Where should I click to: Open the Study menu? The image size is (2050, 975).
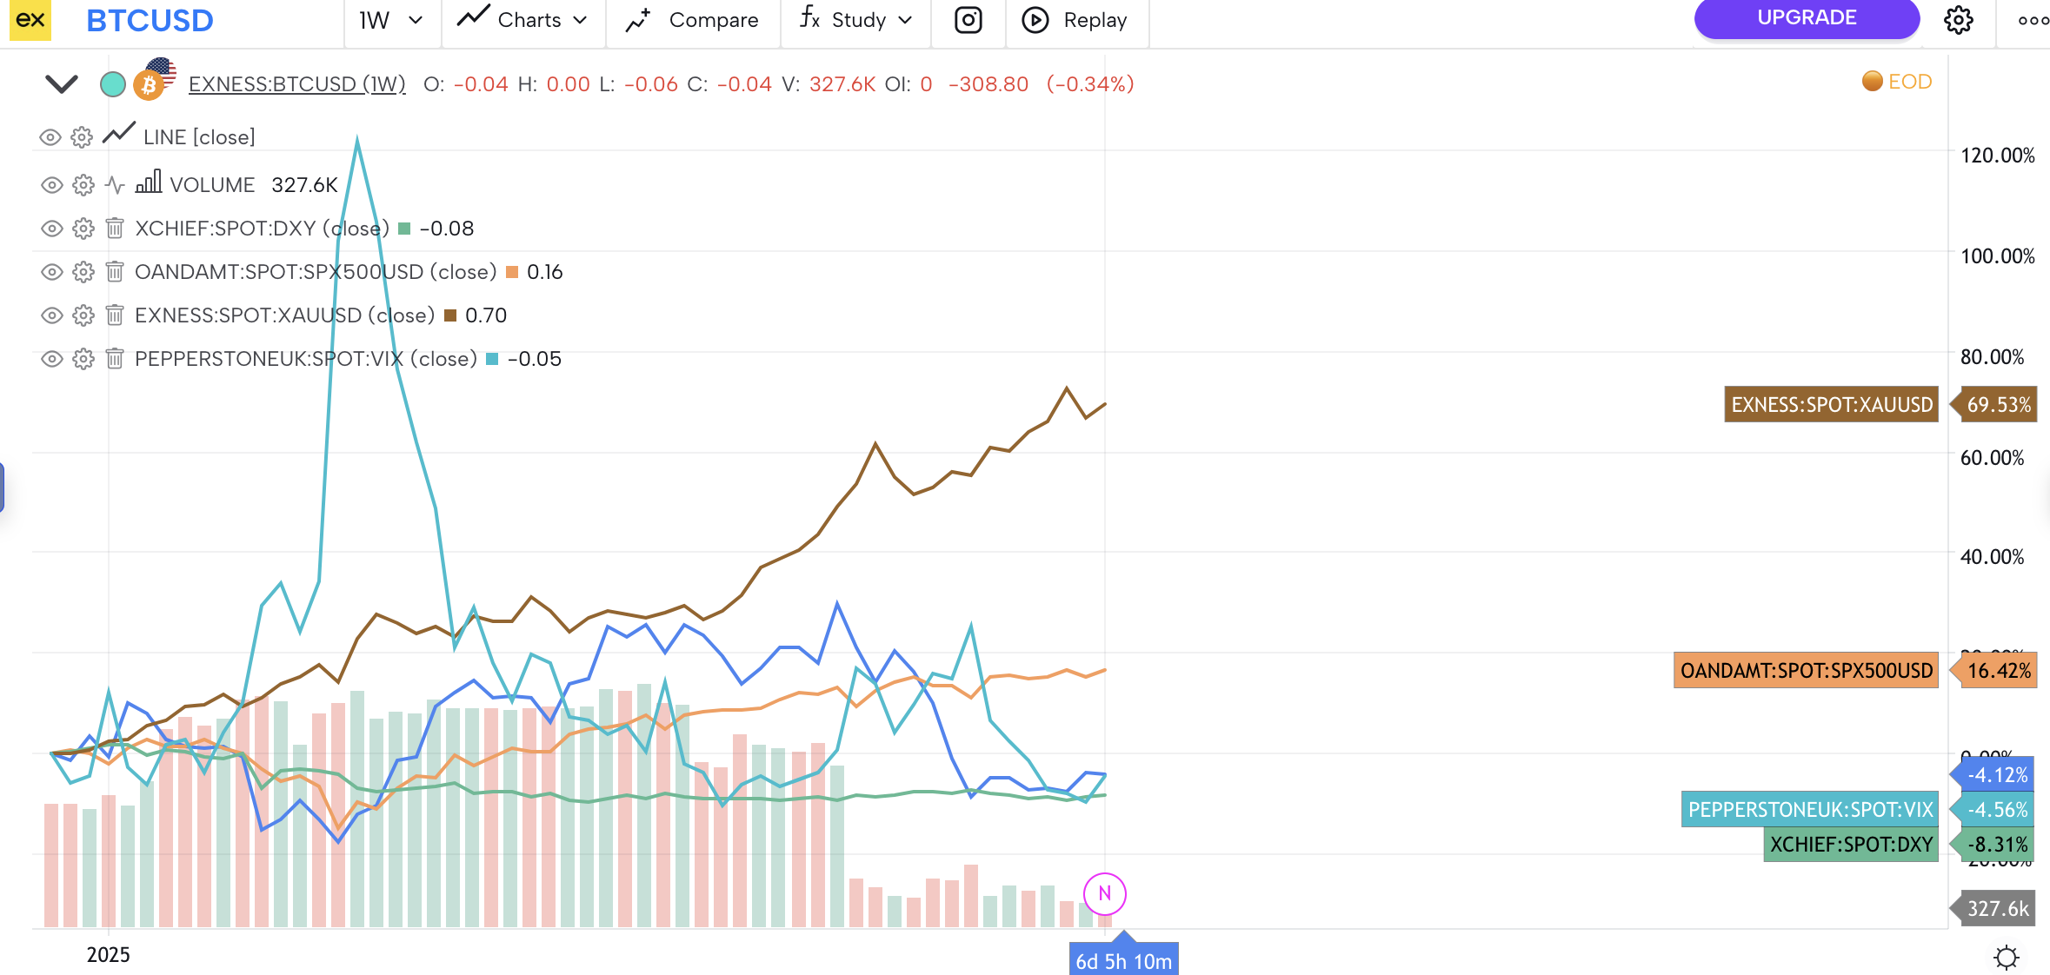click(x=856, y=20)
